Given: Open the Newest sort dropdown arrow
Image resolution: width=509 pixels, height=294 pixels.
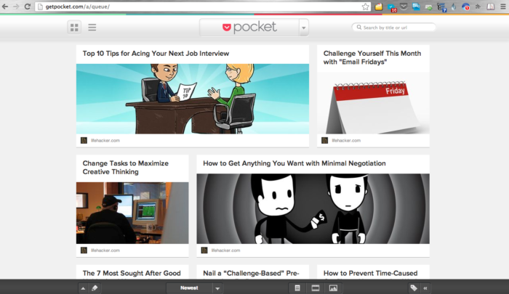Looking at the screenshot, I should tap(217, 288).
